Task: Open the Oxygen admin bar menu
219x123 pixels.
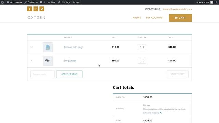Action: [76, 2]
